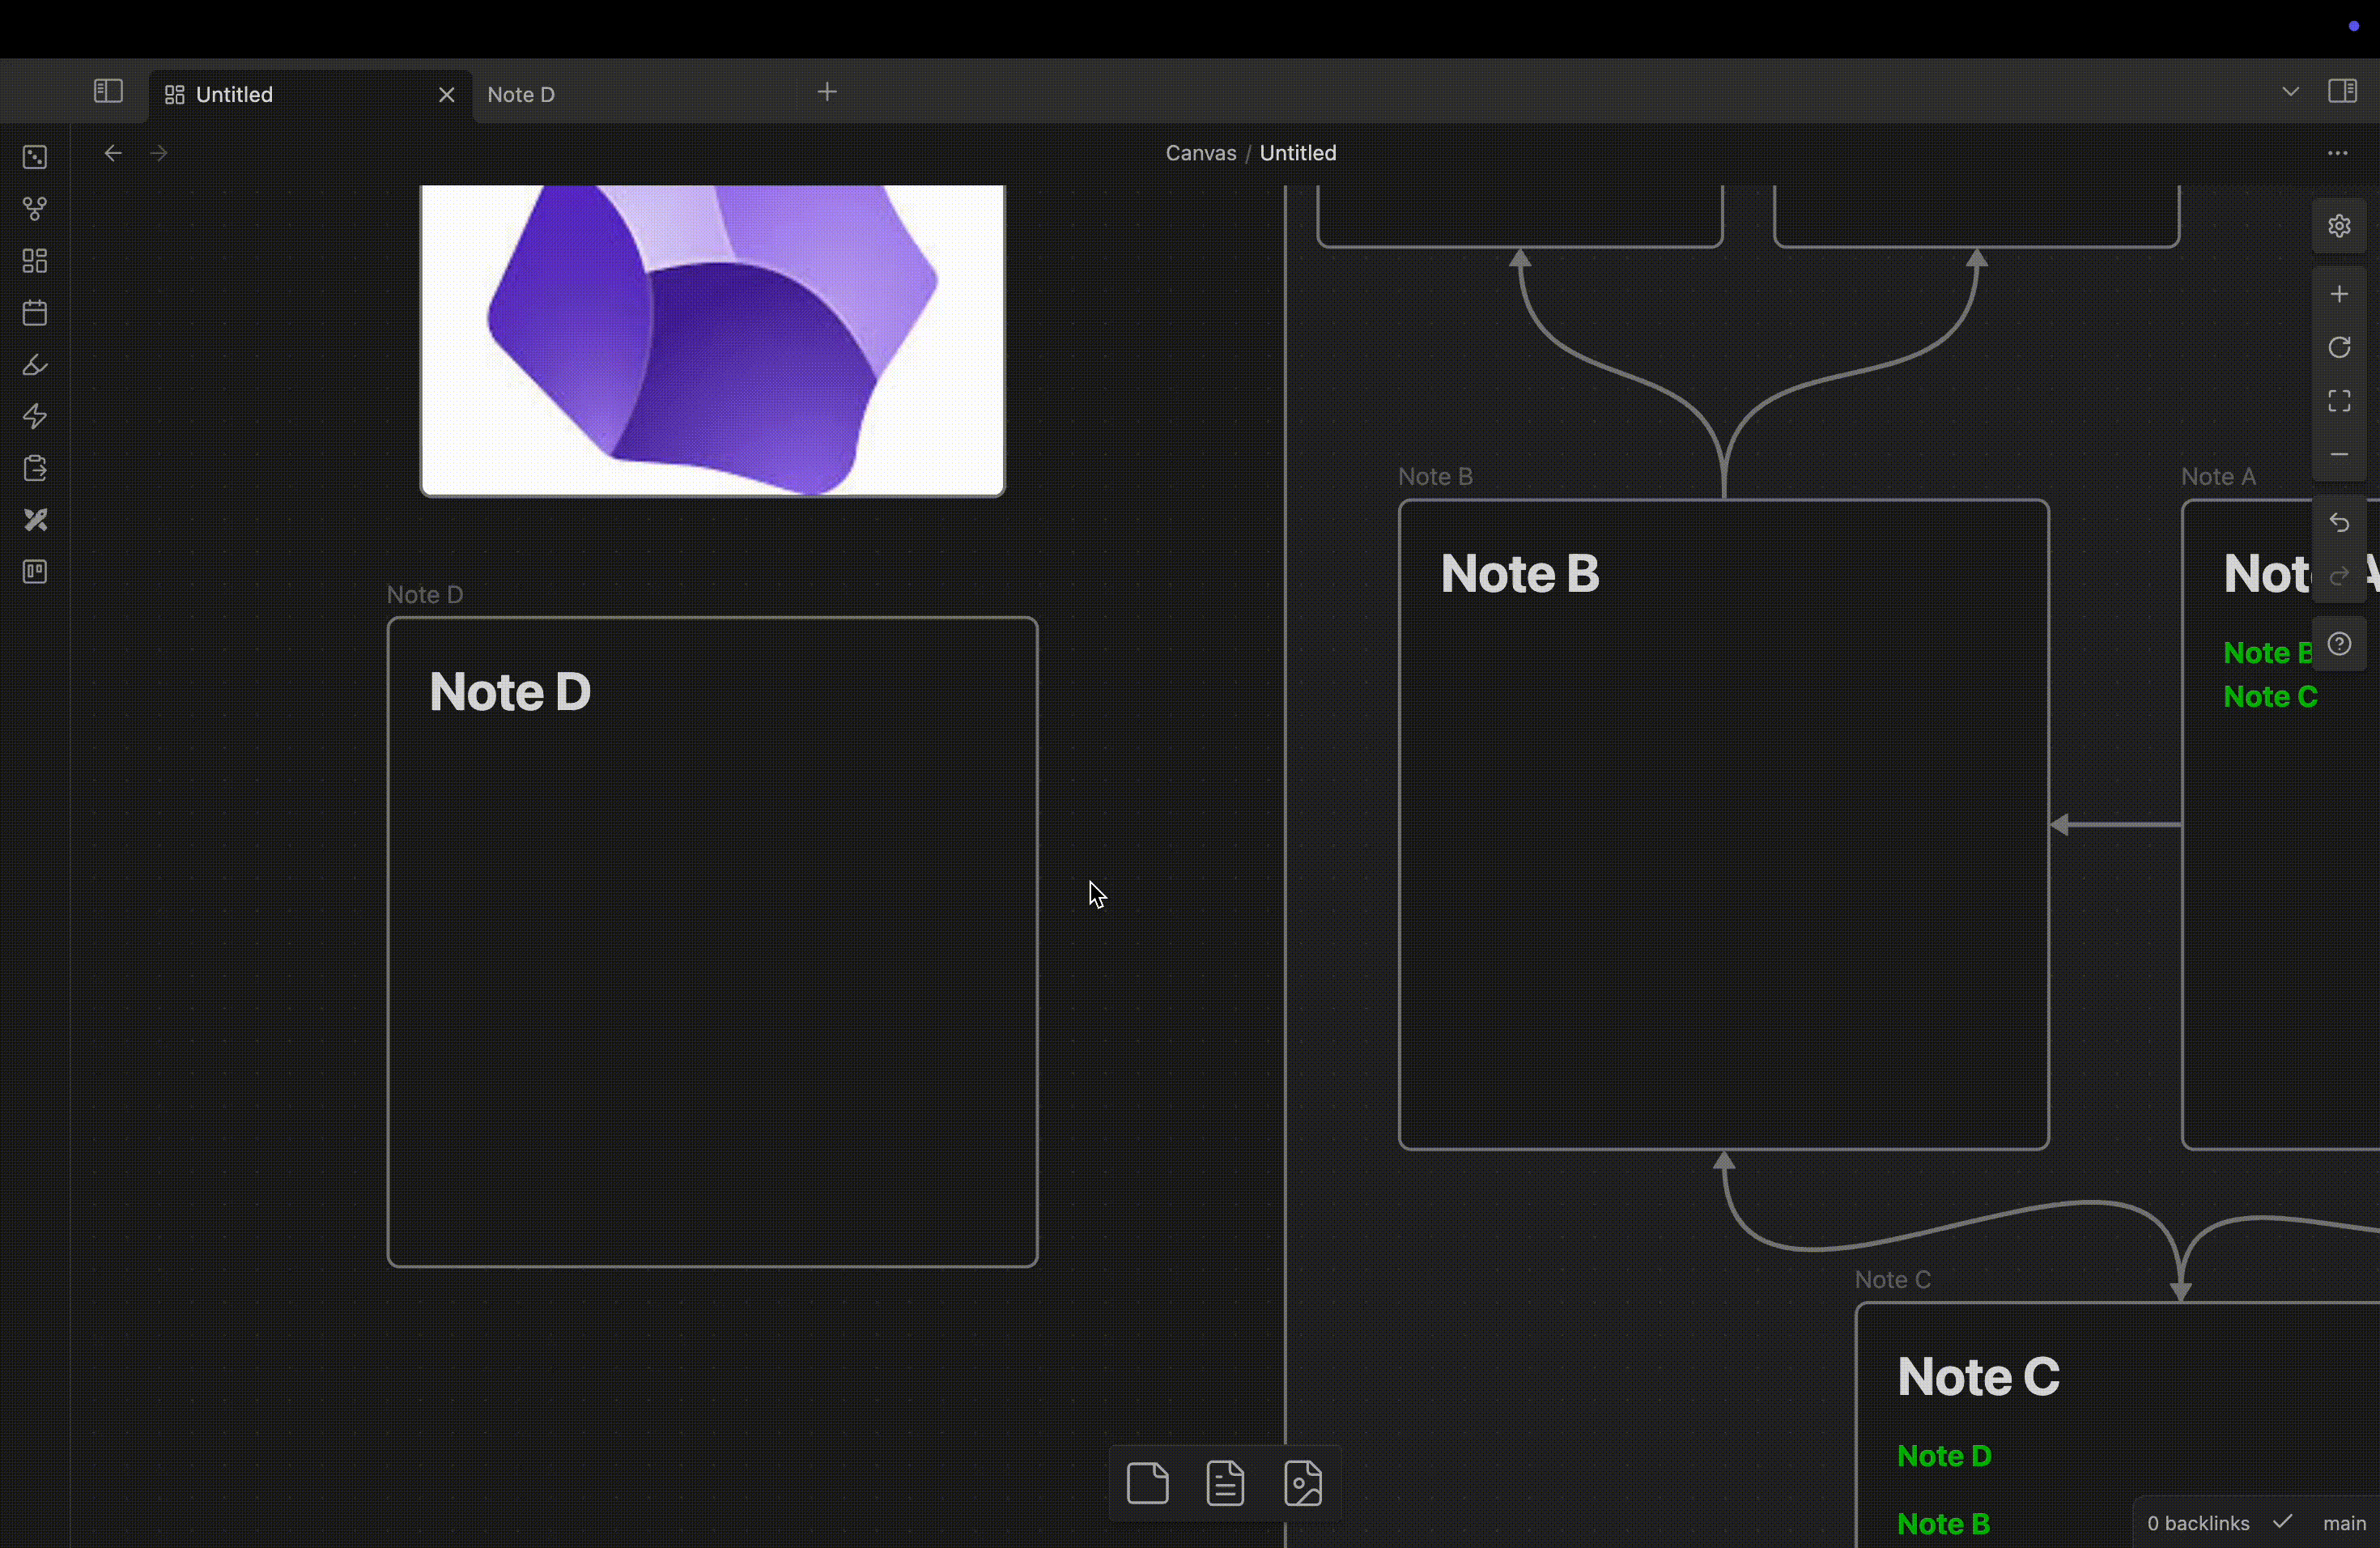Select the Untitled tab
2380x1548 pixels.
(x=236, y=93)
